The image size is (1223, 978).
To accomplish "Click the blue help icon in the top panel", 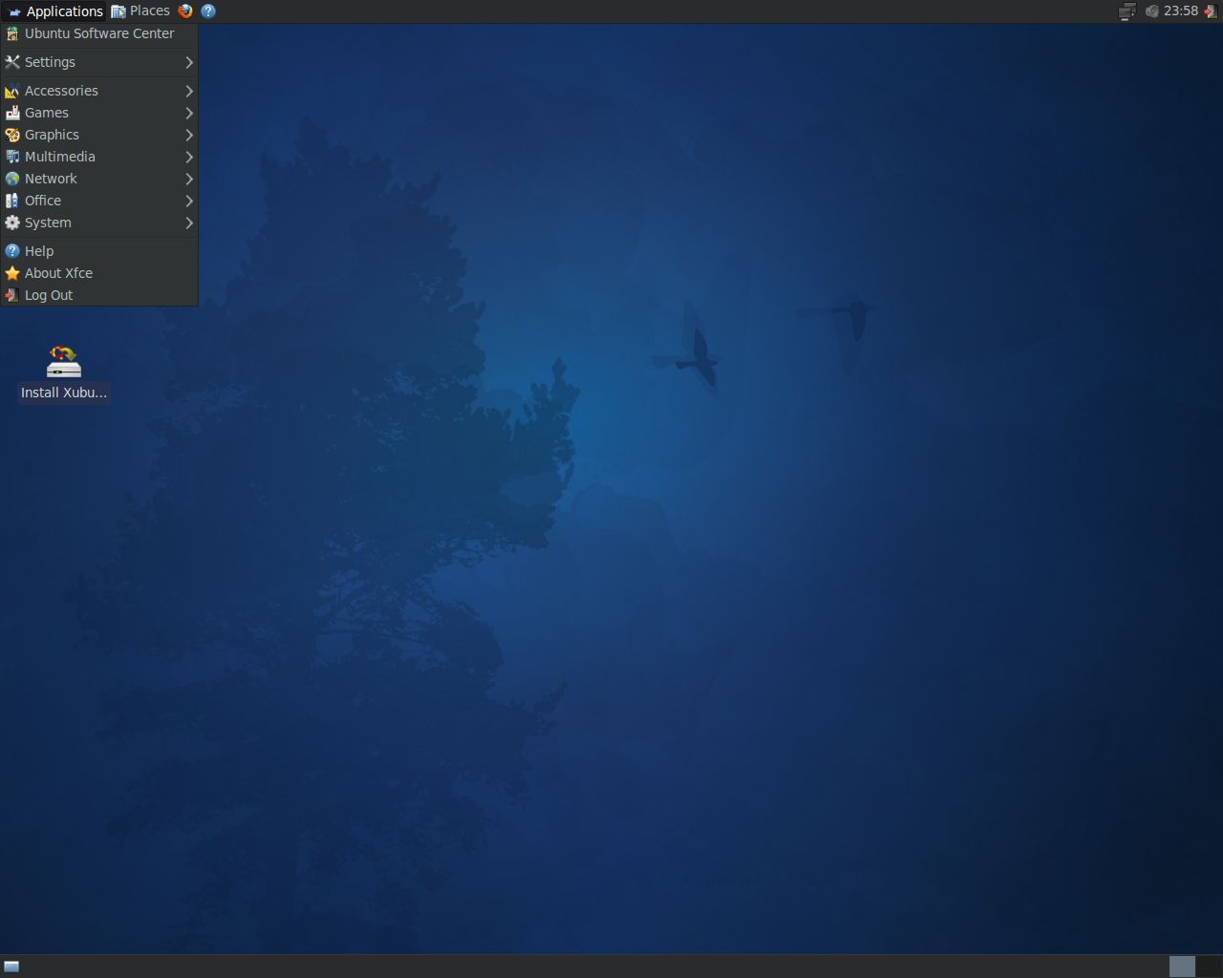I will [208, 11].
